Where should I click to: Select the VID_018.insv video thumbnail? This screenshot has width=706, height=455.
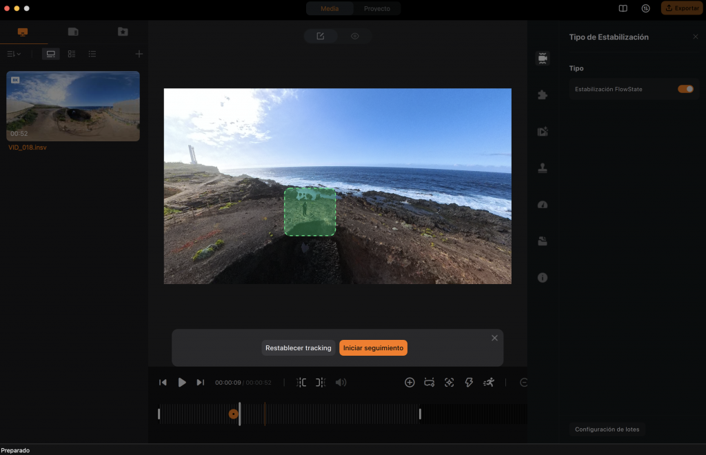coord(73,106)
